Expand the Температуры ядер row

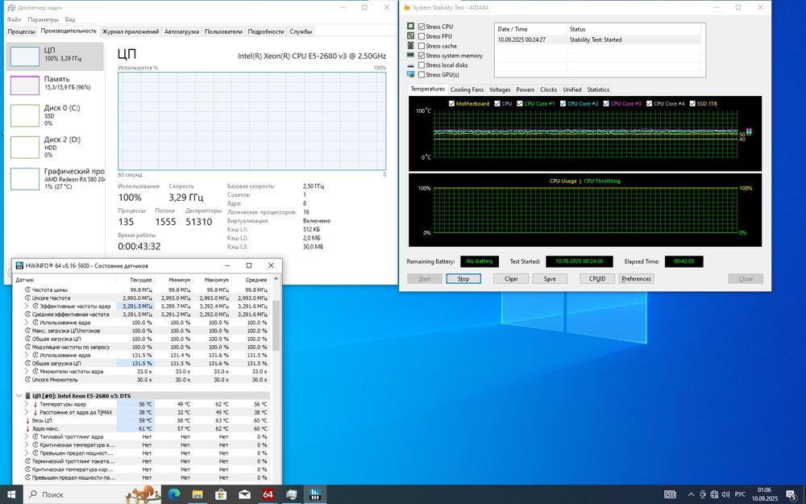pos(27,404)
